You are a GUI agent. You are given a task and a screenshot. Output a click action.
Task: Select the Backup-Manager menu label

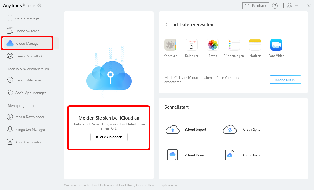(x=28, y=80)
